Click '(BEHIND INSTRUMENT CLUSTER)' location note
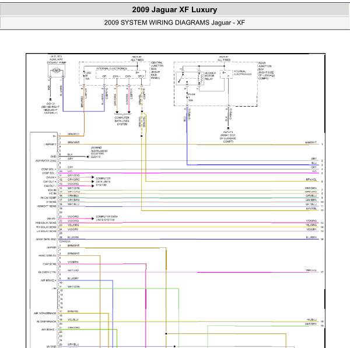Image resolution: width=350 pixels, height=348 pixels. pos(99,150)
